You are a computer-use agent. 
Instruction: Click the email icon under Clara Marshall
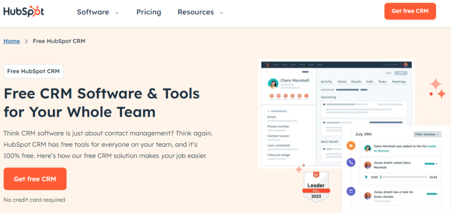click(x=278, y=96)
